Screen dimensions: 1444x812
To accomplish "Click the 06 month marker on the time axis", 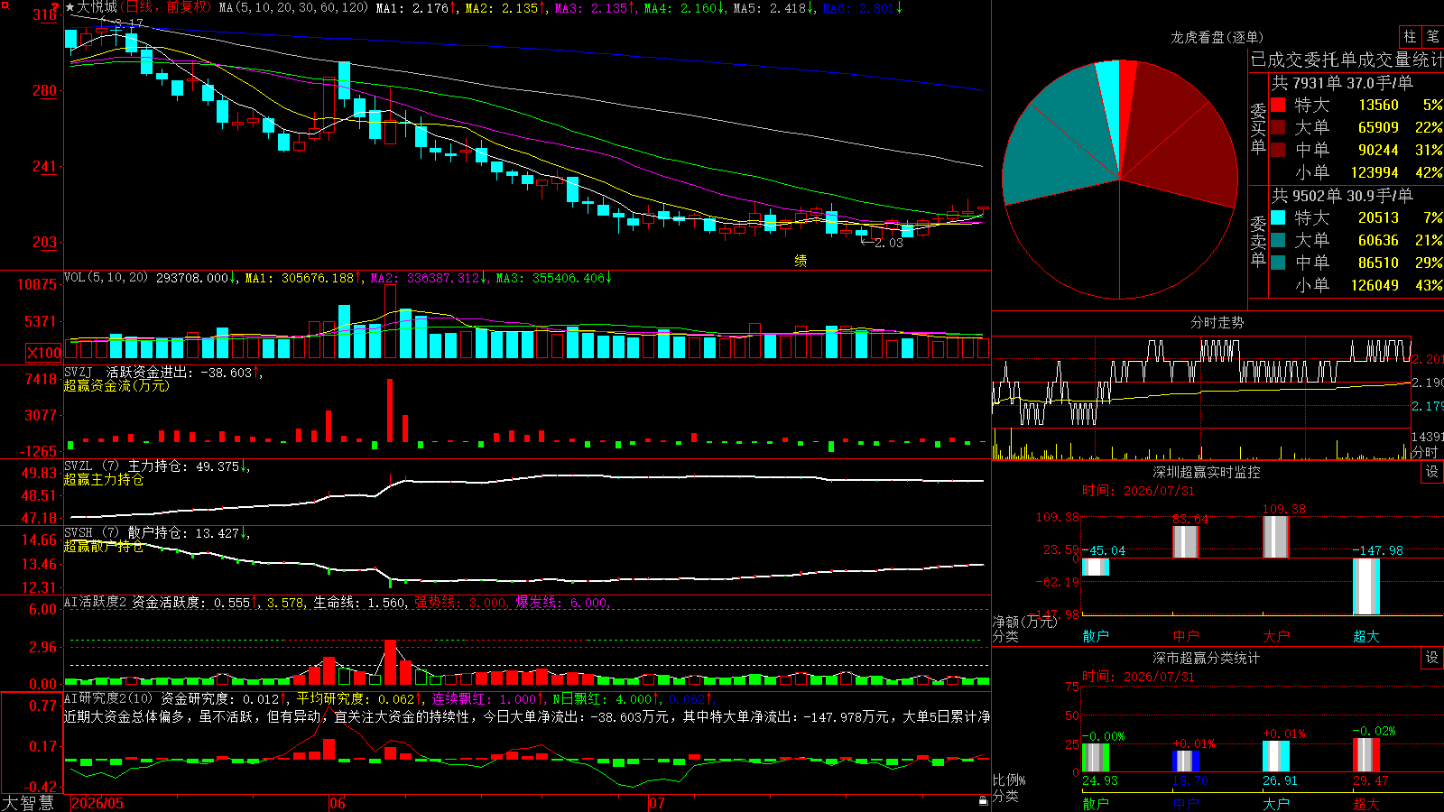I will click(x=338, y=803).
